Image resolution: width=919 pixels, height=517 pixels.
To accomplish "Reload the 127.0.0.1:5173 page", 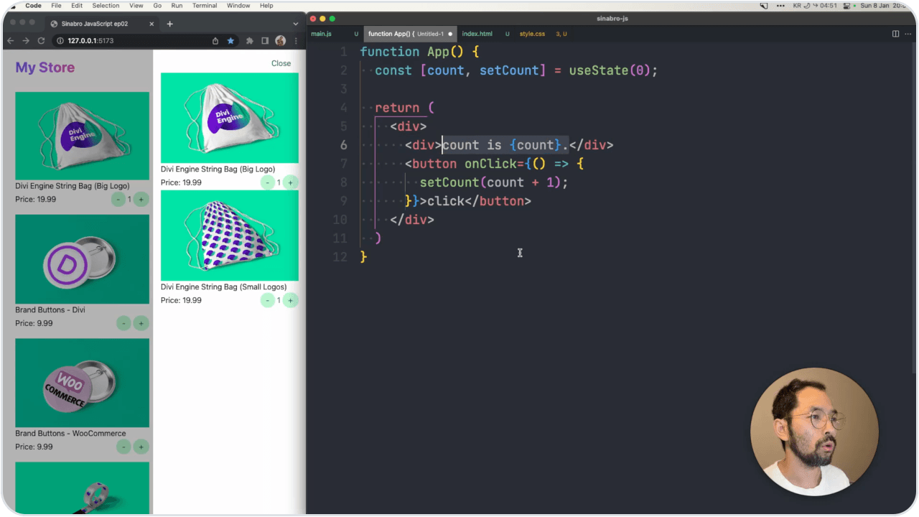I will coord(41,41).
